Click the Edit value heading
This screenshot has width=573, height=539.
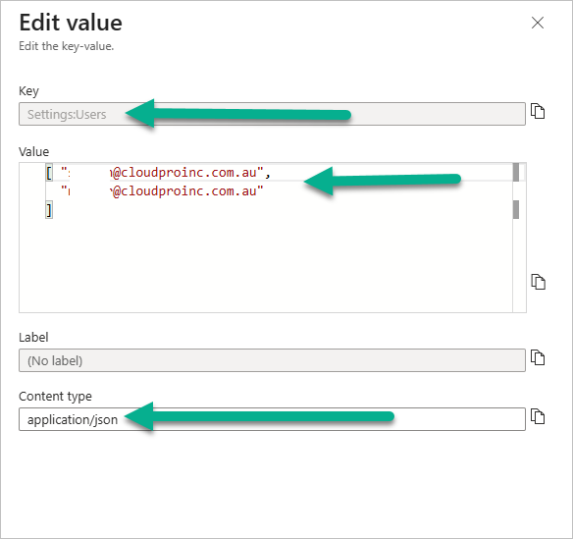[71, 23]
